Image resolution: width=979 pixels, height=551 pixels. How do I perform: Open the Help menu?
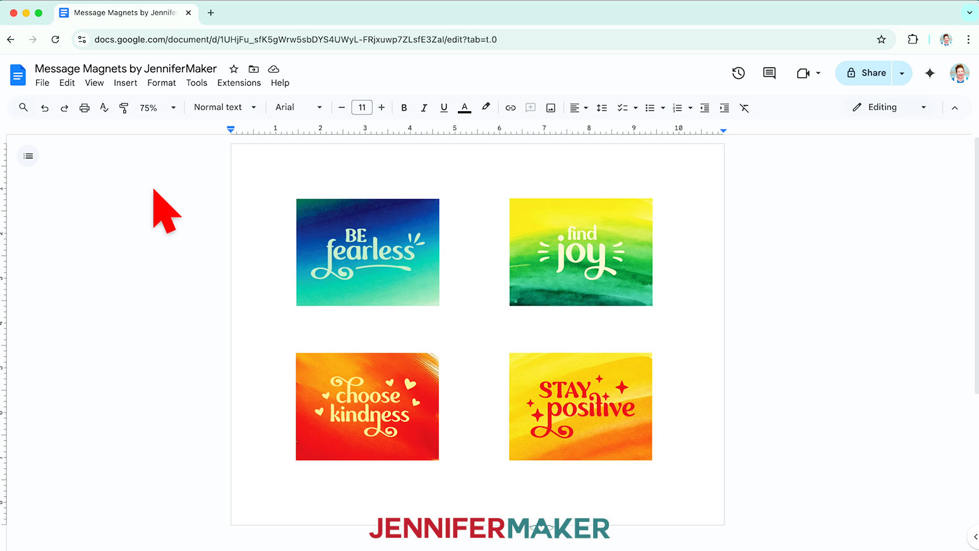[x=280, y=83]
